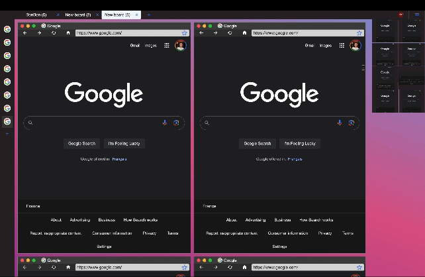Viewport: 425px width, 277px height.
Task: Reload page in bottom-left Google window
Action: coord(54,267)
